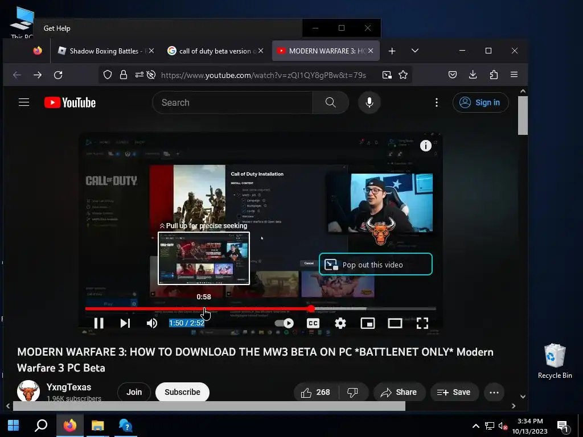Open a new Firefox tab
Screen dimensions: 583x437
[392, 51]
